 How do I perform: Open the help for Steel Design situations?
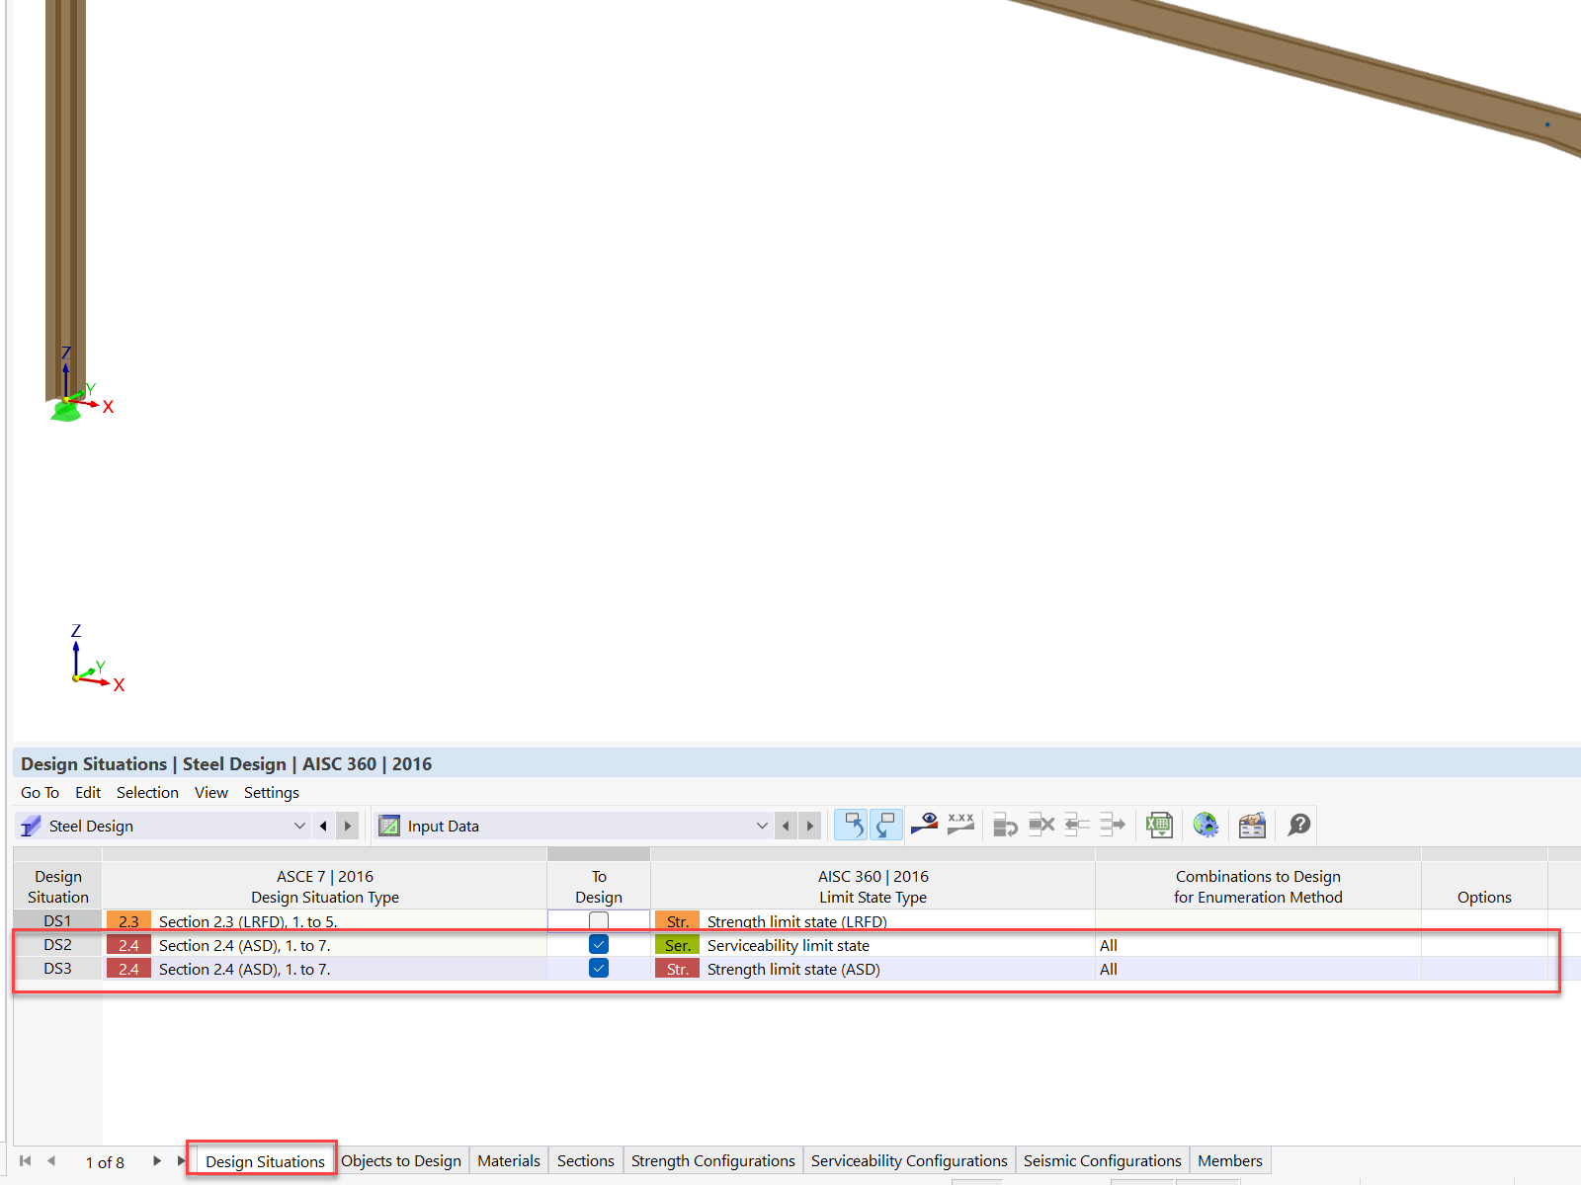coord(1297,825)
